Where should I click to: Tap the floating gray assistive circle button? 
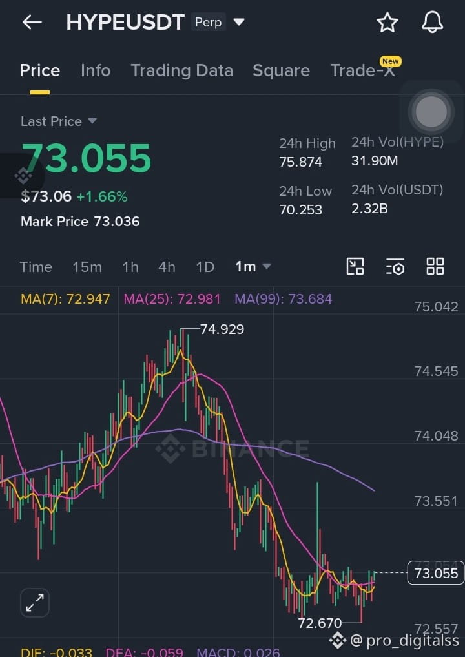coord(431,112)
